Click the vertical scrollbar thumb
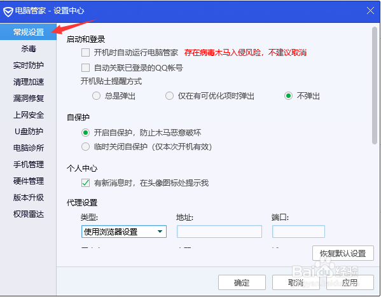381x297 pixels. point(375,86)
